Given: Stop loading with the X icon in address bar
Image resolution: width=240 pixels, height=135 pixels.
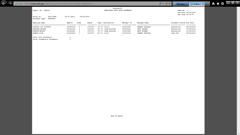Looking at the screenshot, I should point(169,3).
